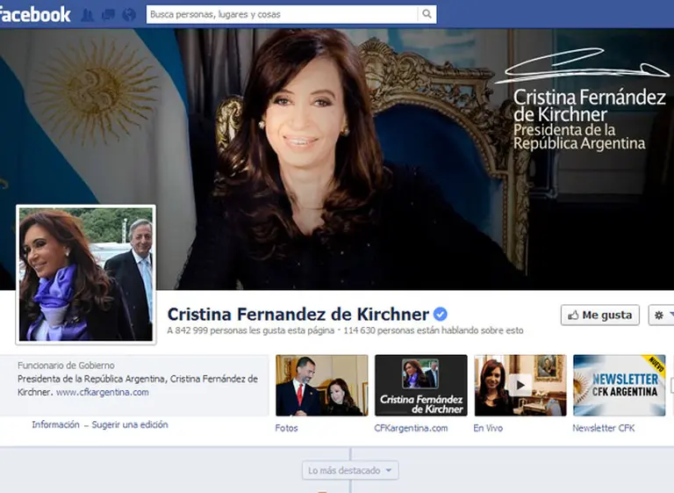Open the page profile picture
The width and height of the screenshot is (674, 493).
[86, 275]
